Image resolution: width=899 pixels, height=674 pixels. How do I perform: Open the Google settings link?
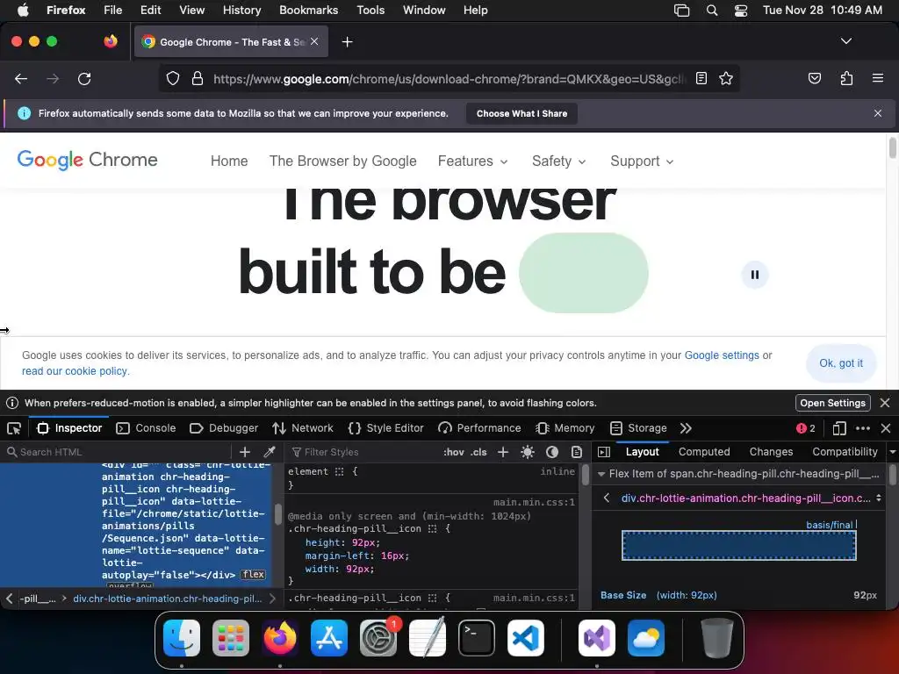[x=722, y=355]
